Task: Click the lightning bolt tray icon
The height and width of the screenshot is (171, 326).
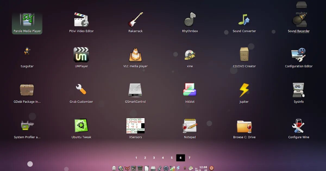Action: (x=178, y=168)
